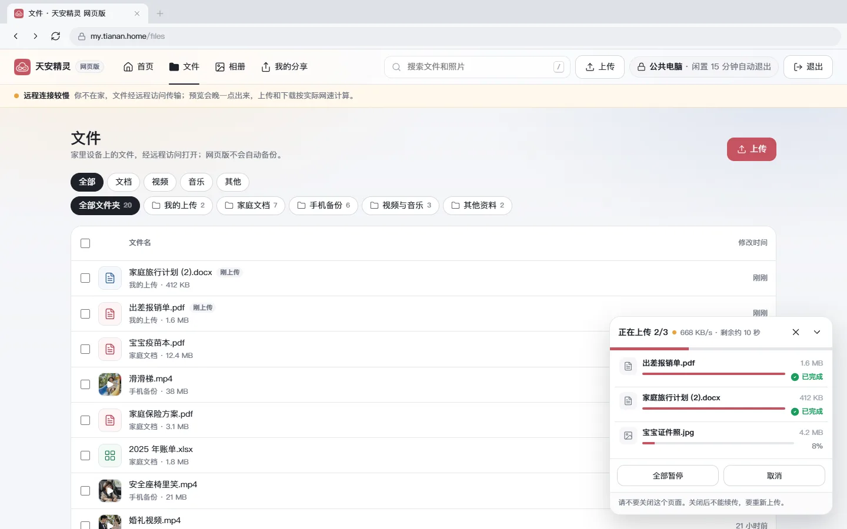Click the 退出 logout button
Viewport: 847px width, 529px height.
808,67
